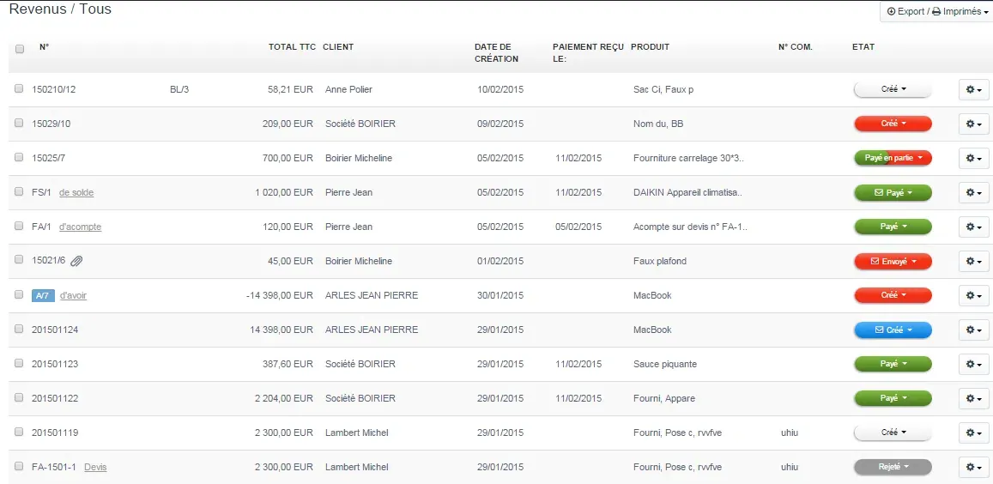Check the box for invoice 15025/7
Screen dimensions: 993x484
(19, 157)
